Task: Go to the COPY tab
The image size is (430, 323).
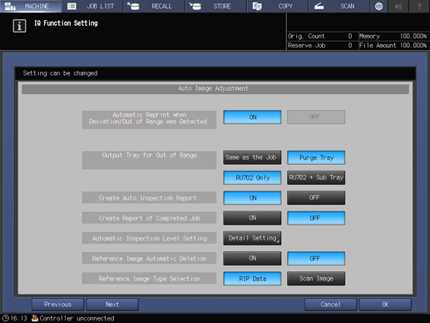Action: tap(278, 6)
